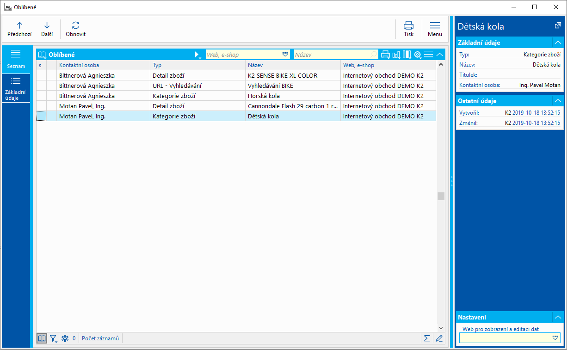The image size is (567, 350).
Task: Click the printer icon in grid header
Action: 385,55
